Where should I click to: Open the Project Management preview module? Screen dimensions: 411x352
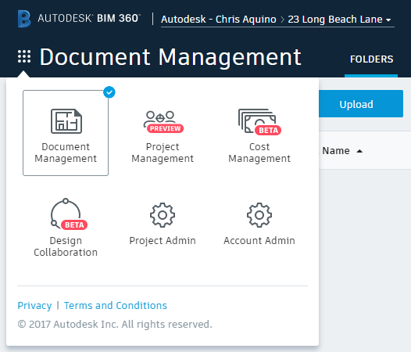coord(163,136)
